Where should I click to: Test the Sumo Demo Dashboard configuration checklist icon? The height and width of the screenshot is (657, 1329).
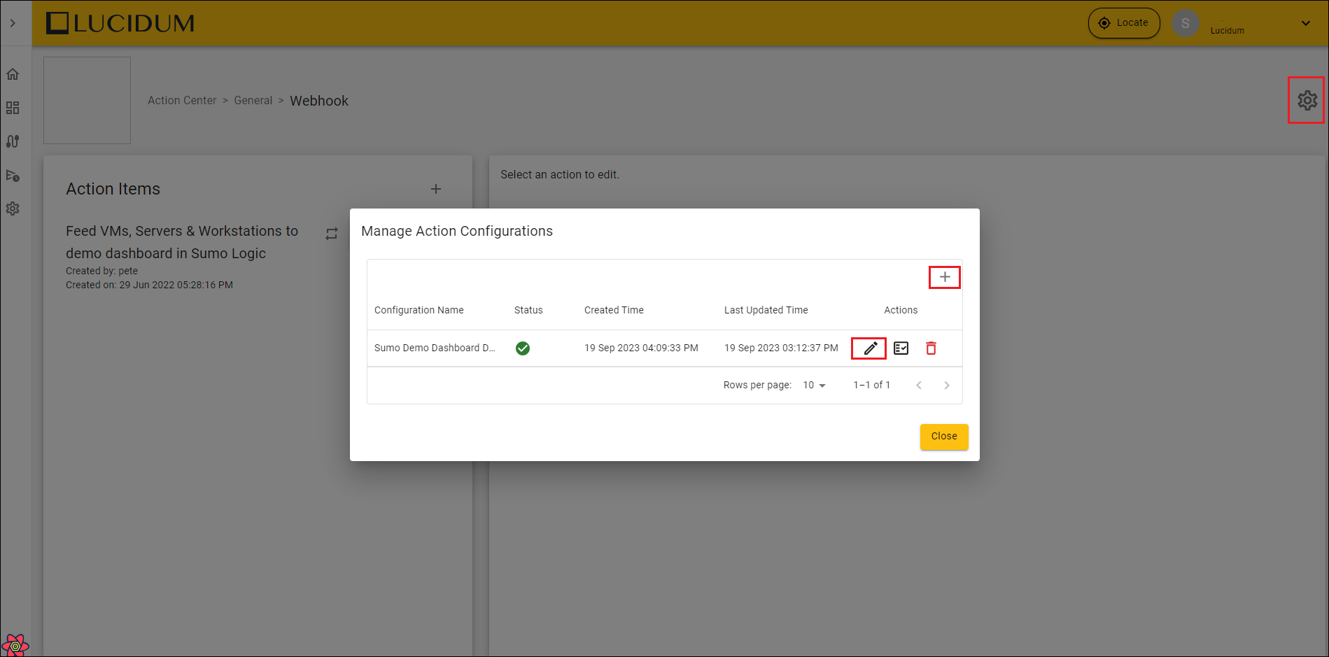click(901, 348)
